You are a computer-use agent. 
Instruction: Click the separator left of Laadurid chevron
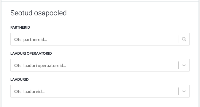pos(178,91)
